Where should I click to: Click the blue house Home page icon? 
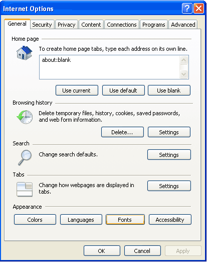coord(24,53)
